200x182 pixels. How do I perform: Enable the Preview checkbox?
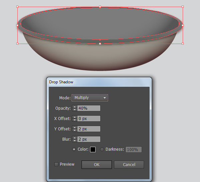(x=56, y=164)
